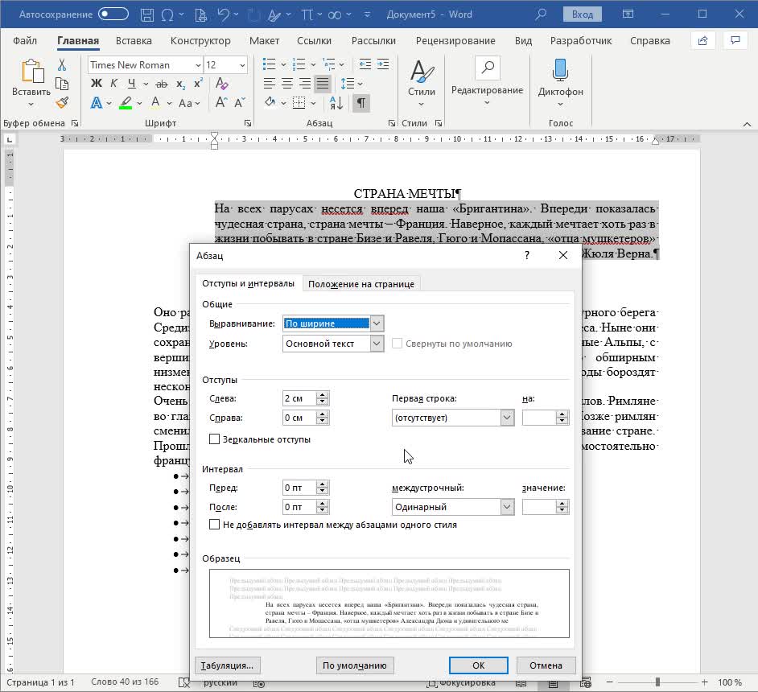Click OK in the Абзац dialog
The width and height of the screenshot is (758, 692).
click(478, 665)
